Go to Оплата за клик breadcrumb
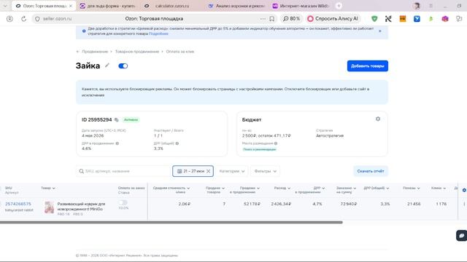Viewport: 467px width, 262px height. 180,52
